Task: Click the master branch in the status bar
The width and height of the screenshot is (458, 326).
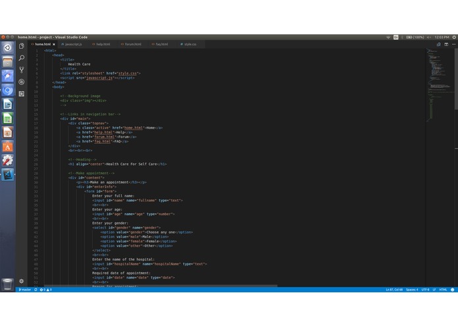Action: coord(25,290)
